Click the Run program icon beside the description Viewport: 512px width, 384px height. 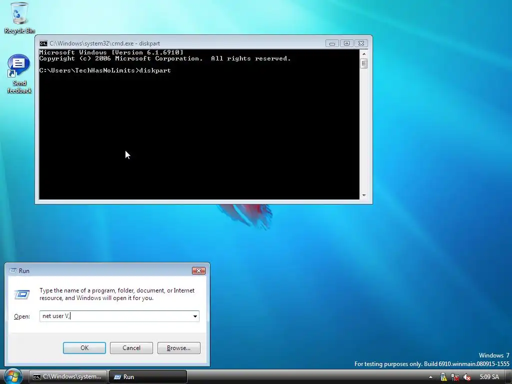(22, 294)
